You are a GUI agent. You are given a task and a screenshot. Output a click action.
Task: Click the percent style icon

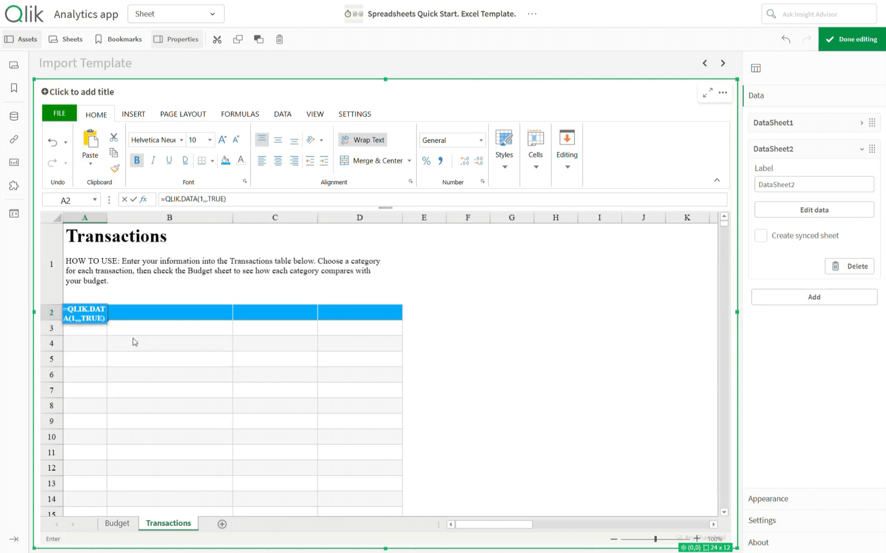click(426, 161)
